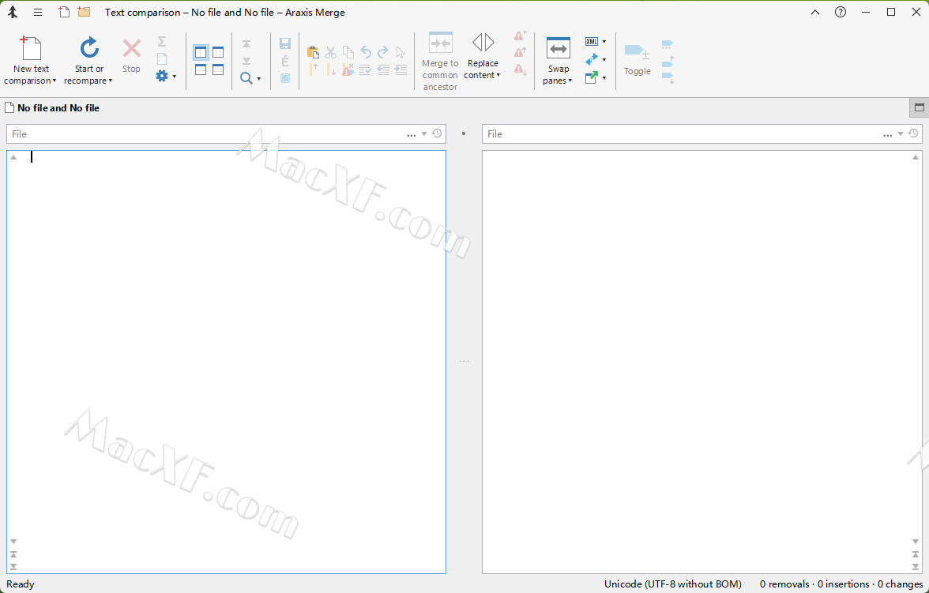
Task: Browse for right file with ellipsis button
Action: tap(888, 134)
